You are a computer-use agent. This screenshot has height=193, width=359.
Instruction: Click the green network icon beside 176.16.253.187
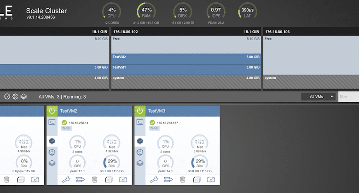(152, 123)
